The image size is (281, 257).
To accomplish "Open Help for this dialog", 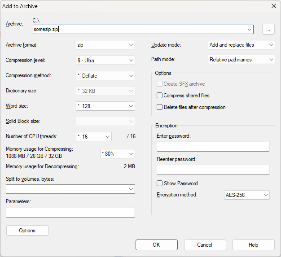I will pos(253,245).
